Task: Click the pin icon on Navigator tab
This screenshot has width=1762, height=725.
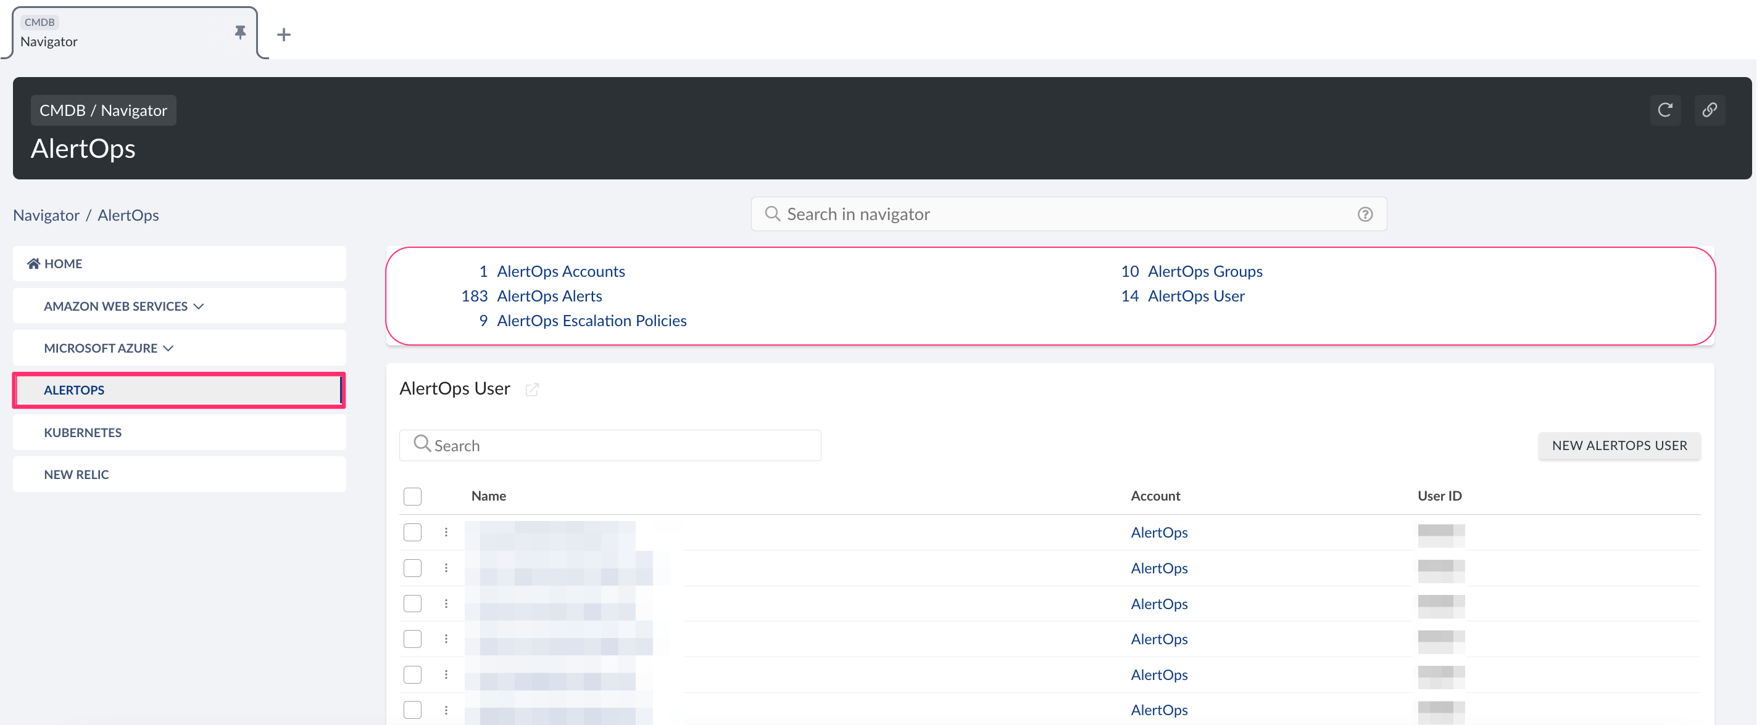Action: (239, 32)
